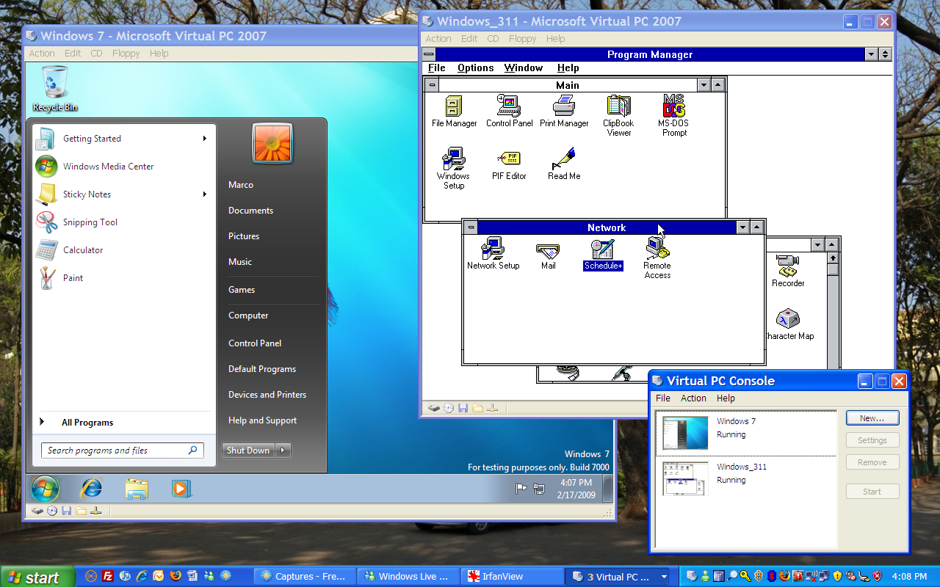Image resolution: width=940 pixels, height=587 pixels.
Task: Expand the Sticky Notes jump list arrow
Action: [205, 194]
